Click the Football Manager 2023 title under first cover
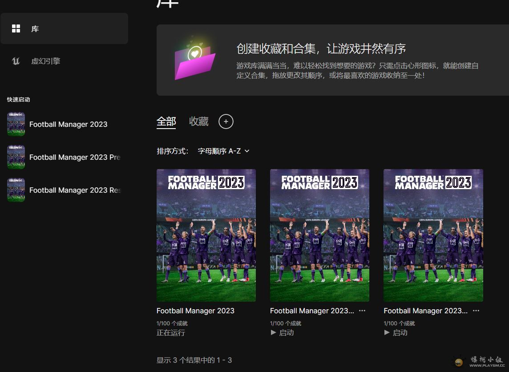 [195, 311]
